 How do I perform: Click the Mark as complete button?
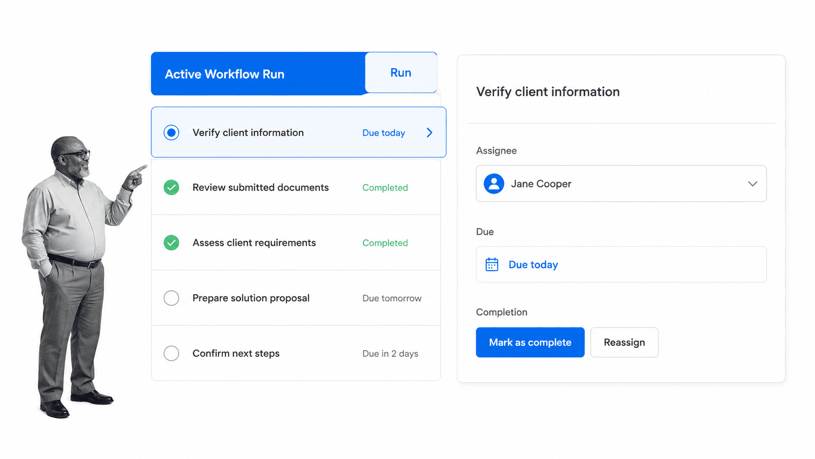pos(530,342)
